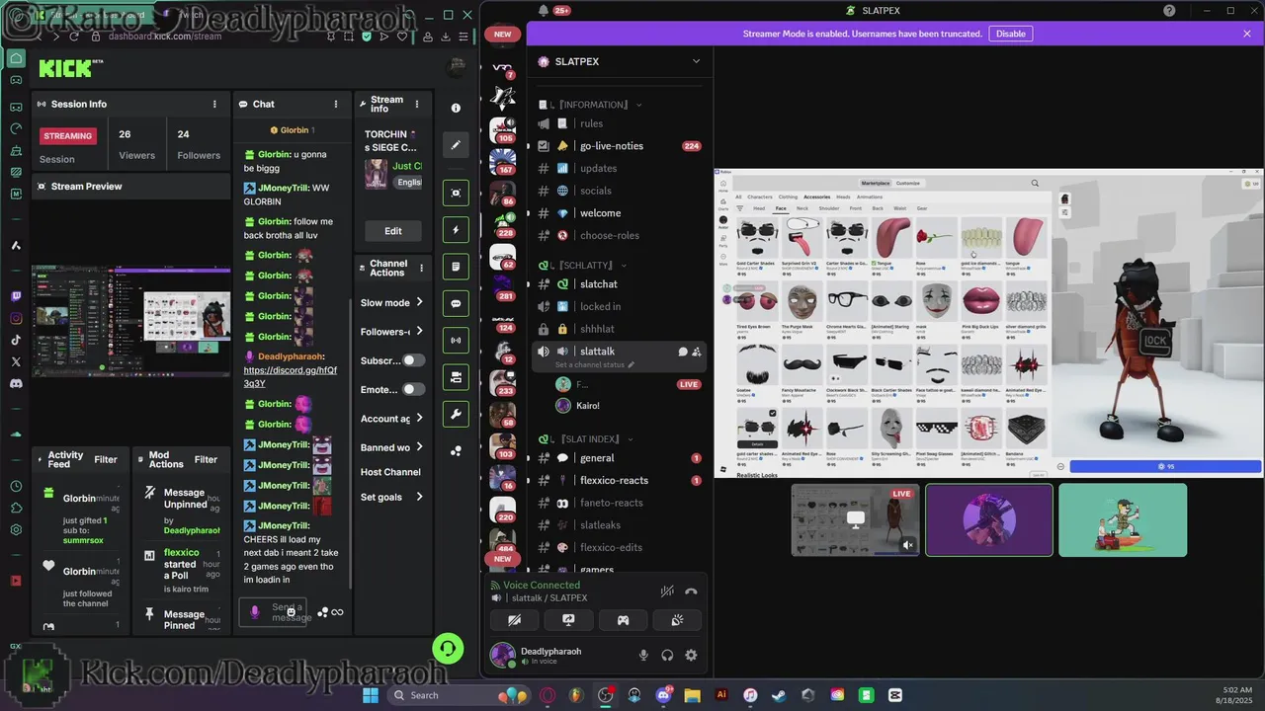Open Activity Feed Filter
Image resolution: width=1265 pixels, height=711 pixels.
click(x=106, y=460)
